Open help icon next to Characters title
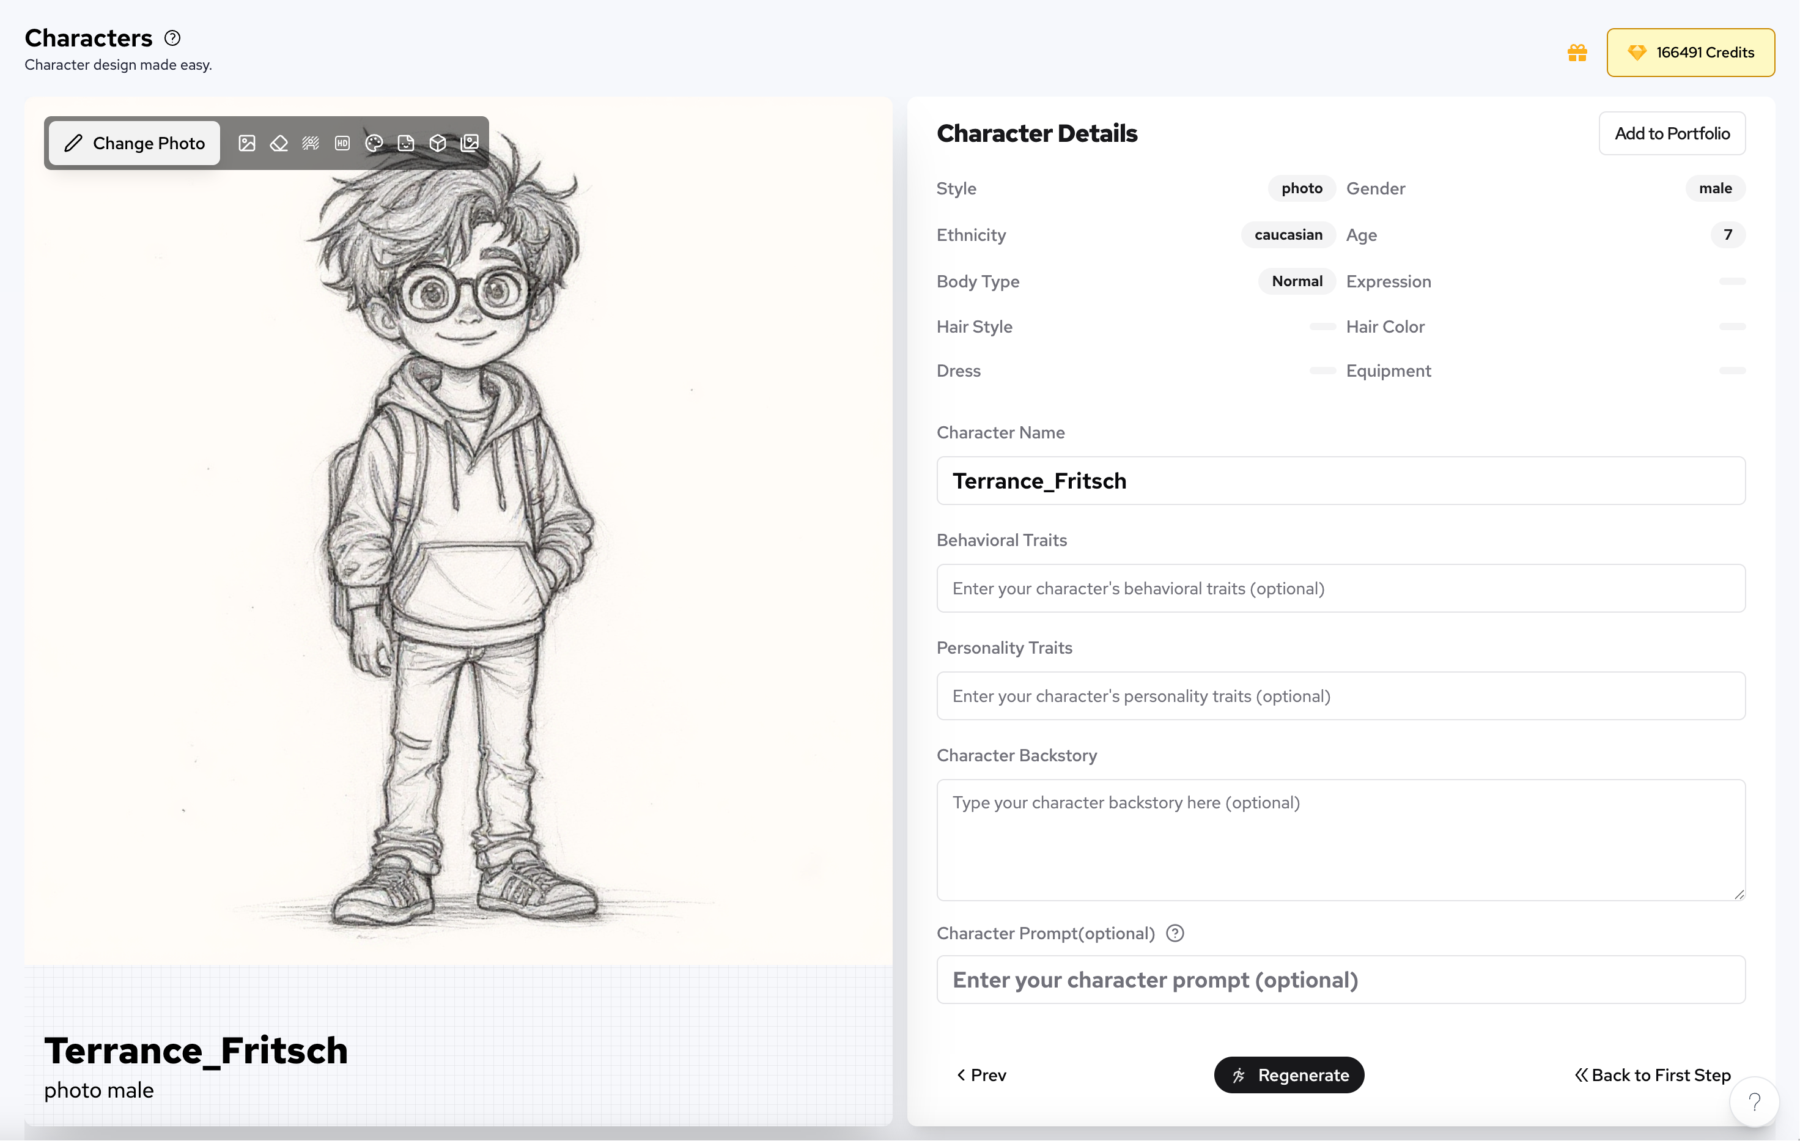The height and width of the screenshot is (1141, 1800). point(172,37)
